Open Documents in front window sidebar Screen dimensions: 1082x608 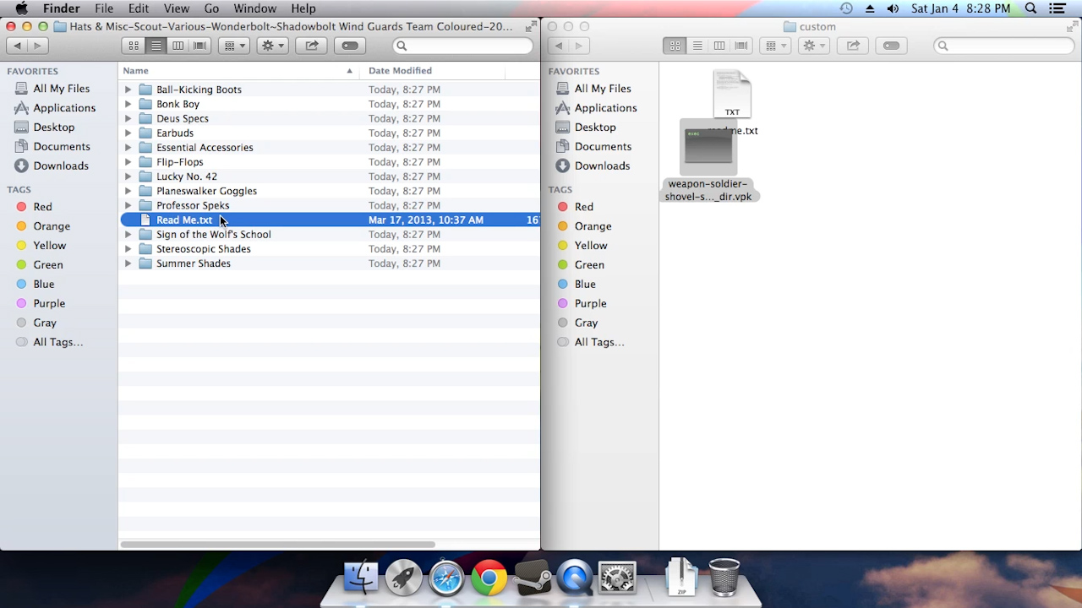pyautogui.click(x=62, y=147)
